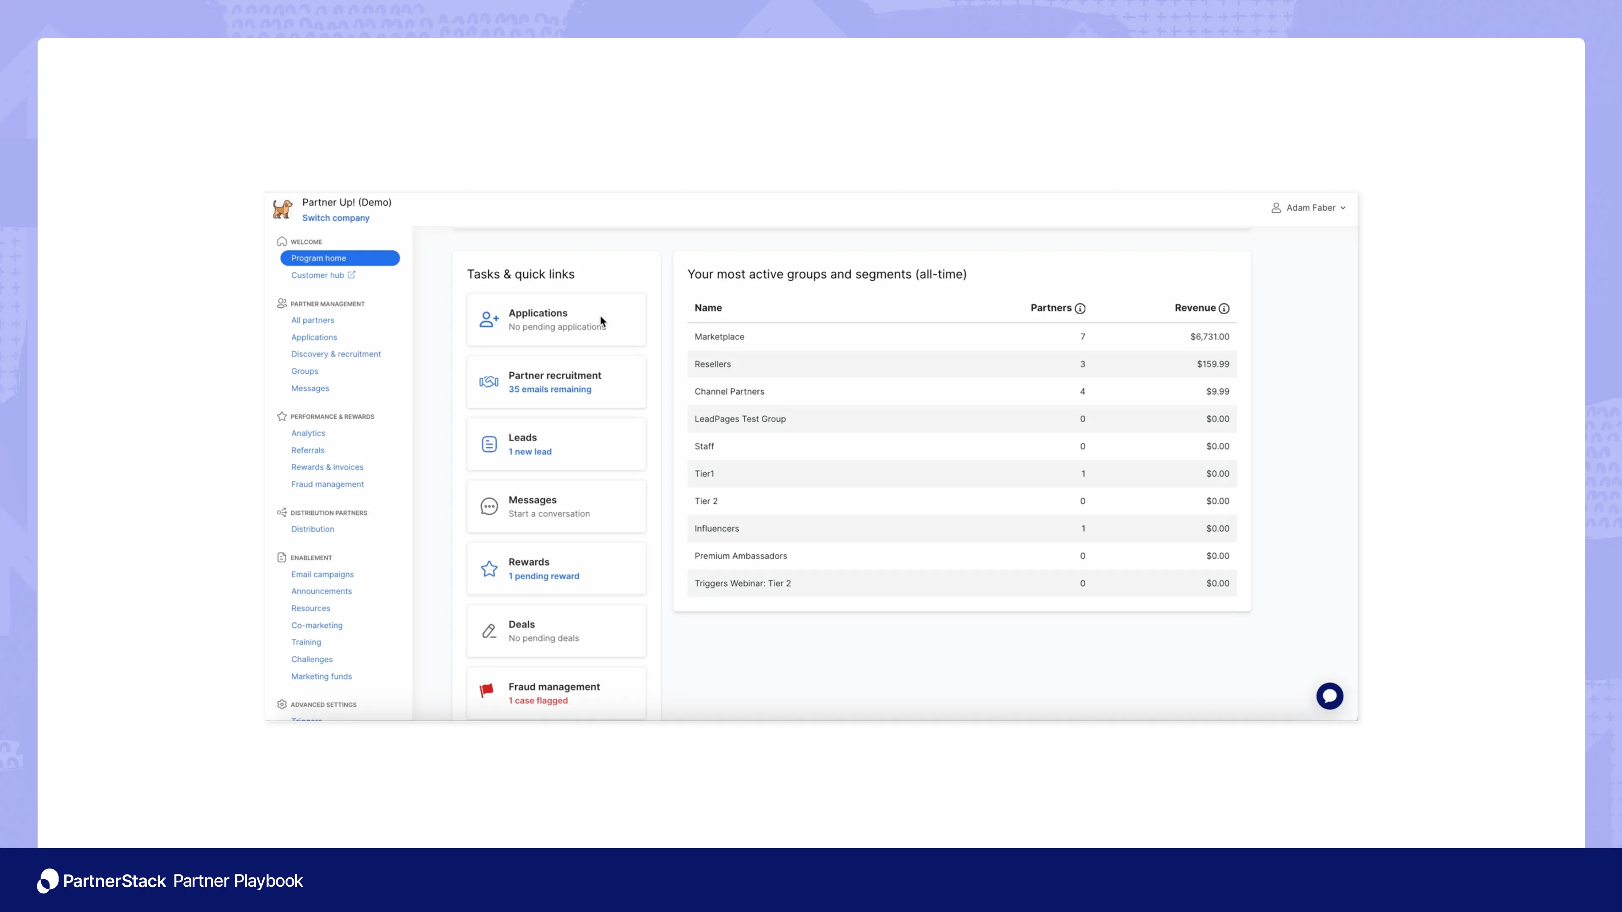Viewport: 1622px width, 912px height.
Task: Click the Switch company link
Action: pyautogui.click(x=336, y=217)
